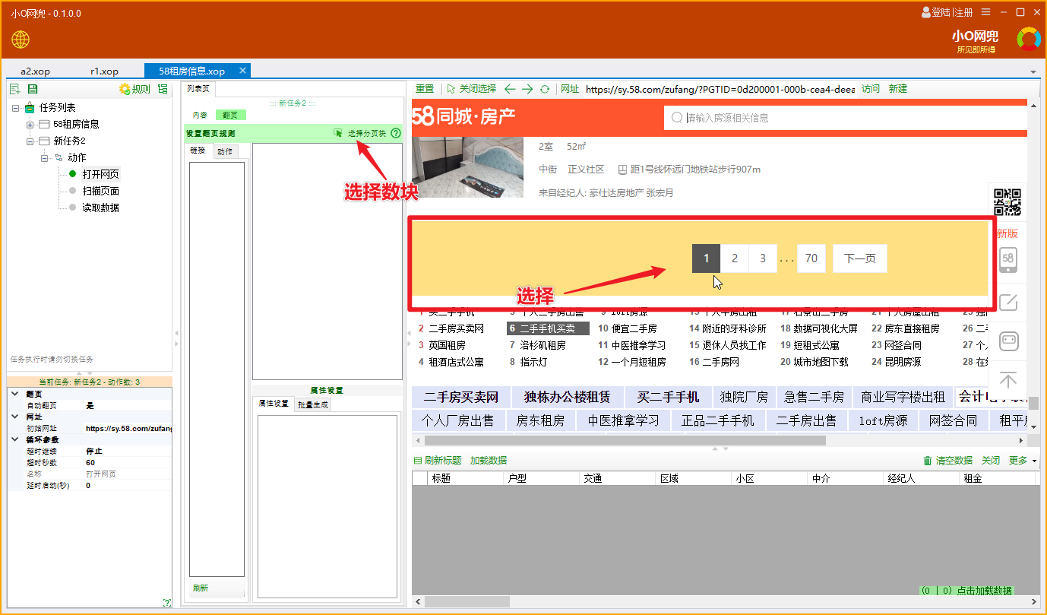The width and height of the screenshot is (1047, 615).
Task: Open the hamburger menu in the title bar
Action: coord(985,12)
